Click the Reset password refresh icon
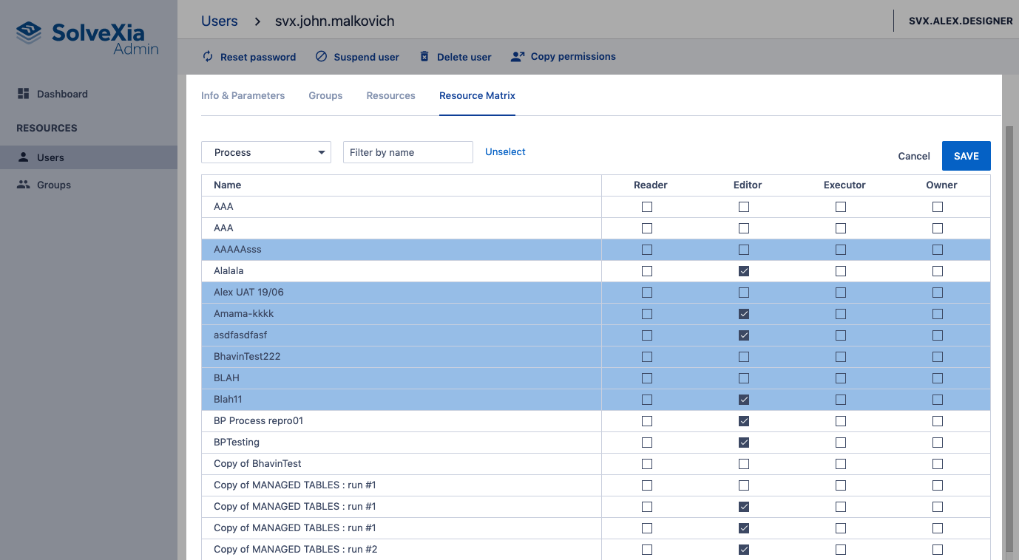Screen dimensions: 1019x560 (208, 57)
